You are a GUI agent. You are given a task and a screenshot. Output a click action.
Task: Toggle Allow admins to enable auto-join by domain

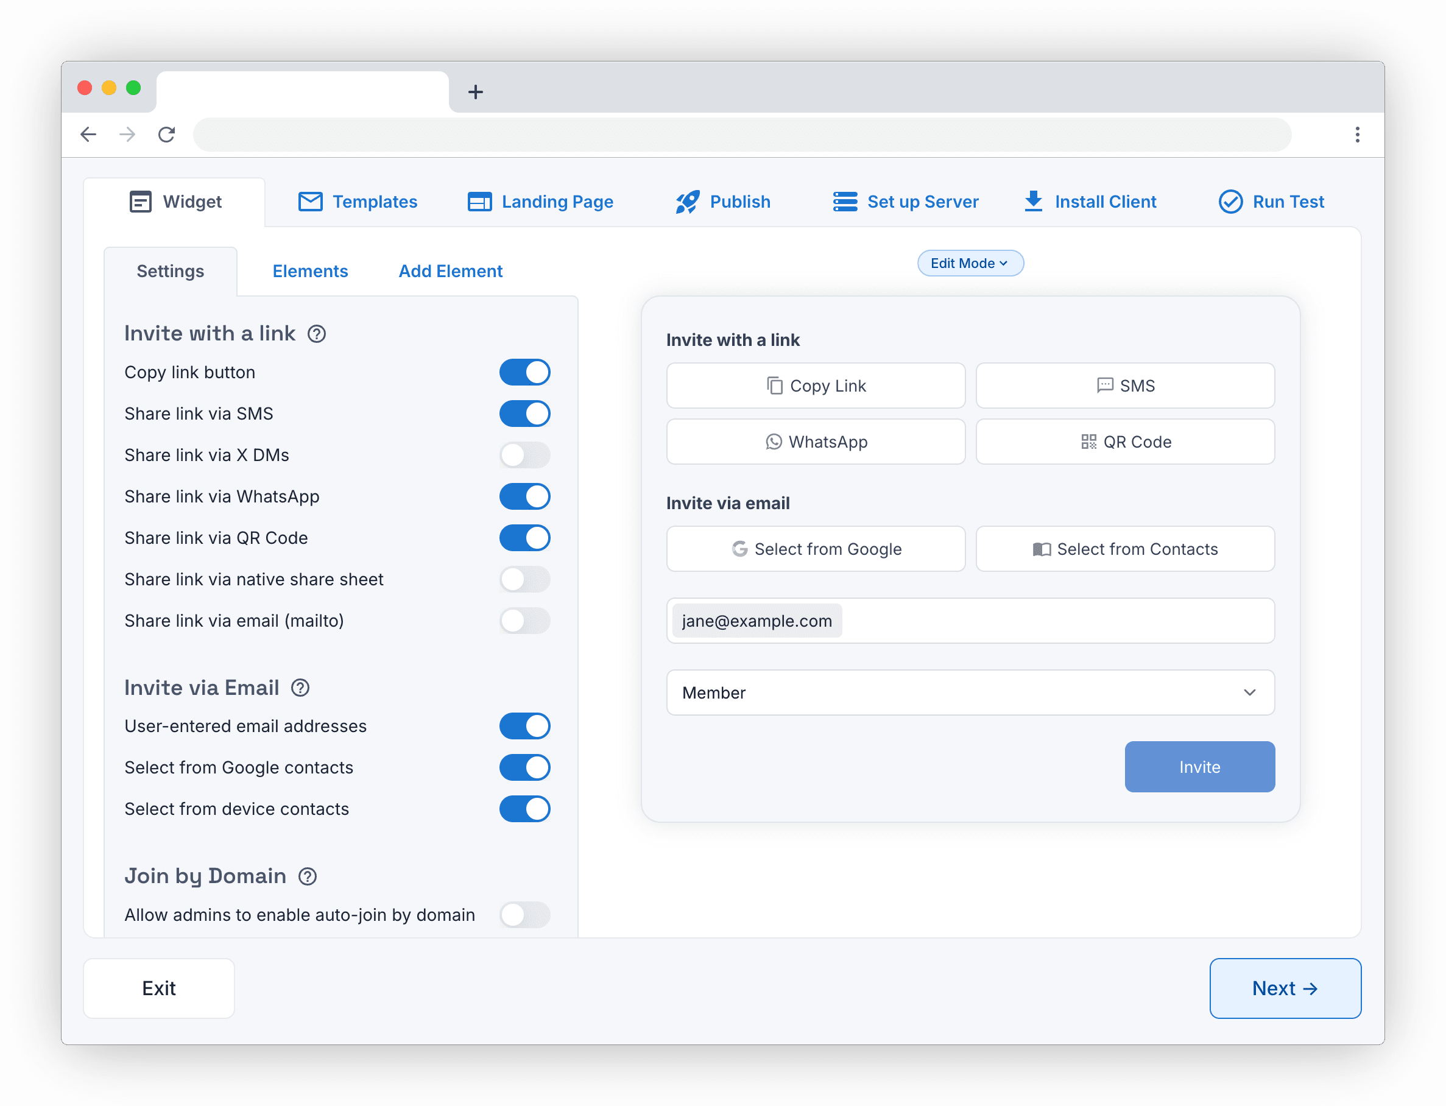525,914
